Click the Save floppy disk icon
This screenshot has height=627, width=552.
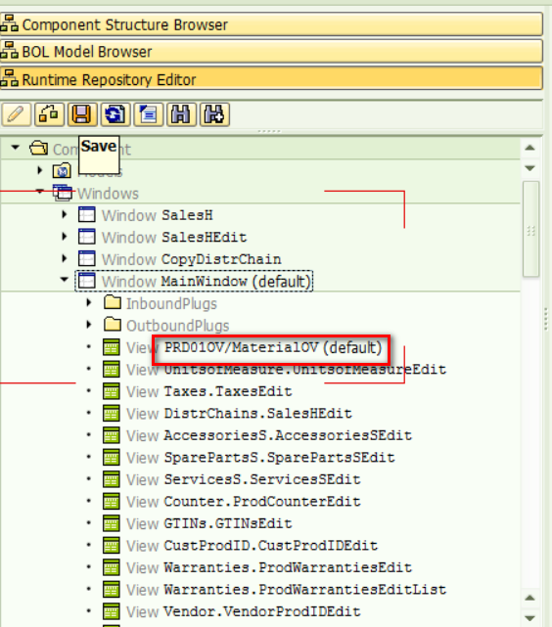[x=82, y=114]
